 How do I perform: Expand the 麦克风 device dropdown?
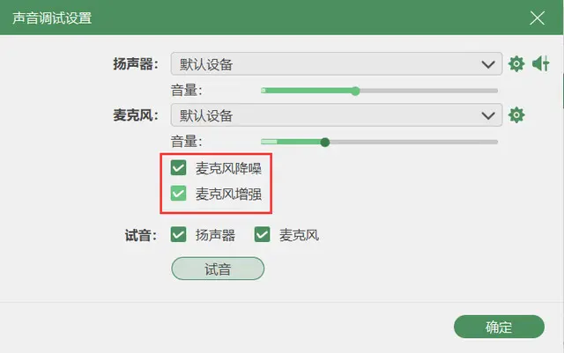337,115
